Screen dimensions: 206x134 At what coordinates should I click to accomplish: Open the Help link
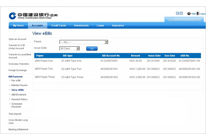pyautogui.click(x=194, y=14)
